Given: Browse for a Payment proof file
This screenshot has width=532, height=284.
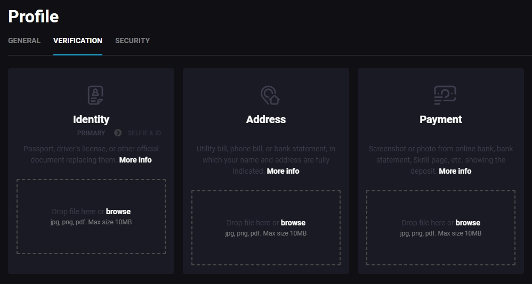Looking at the screenshot, I should [x=468, y=223].
